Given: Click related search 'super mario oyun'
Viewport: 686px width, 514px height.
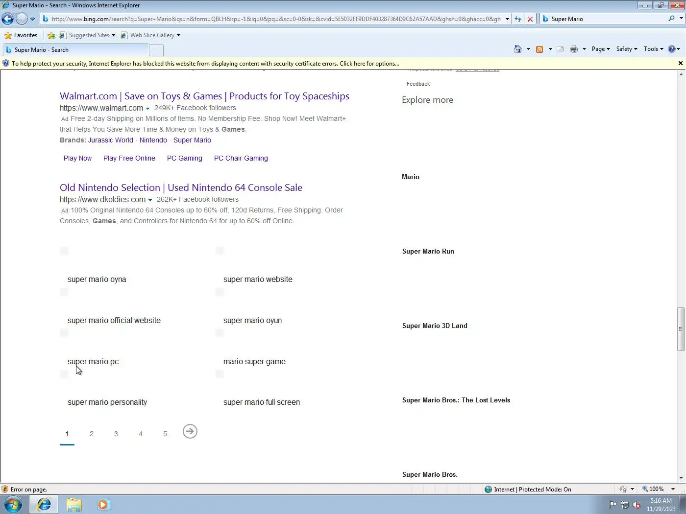Looking at the screenshot, I should pos(252,321).
